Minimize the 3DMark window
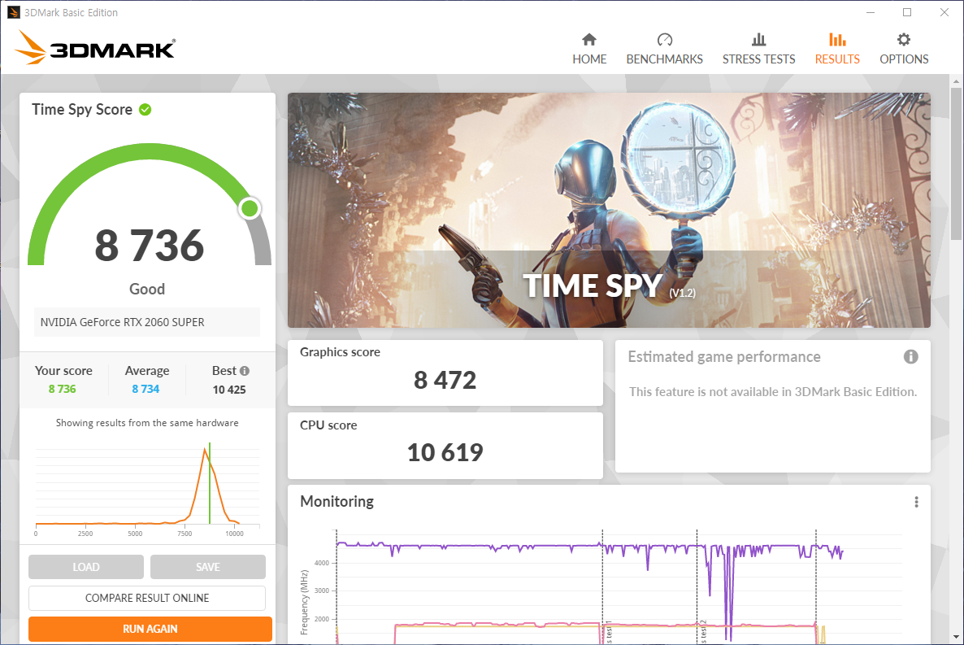This screenshot has height=645, width=964. pos(871,12)
